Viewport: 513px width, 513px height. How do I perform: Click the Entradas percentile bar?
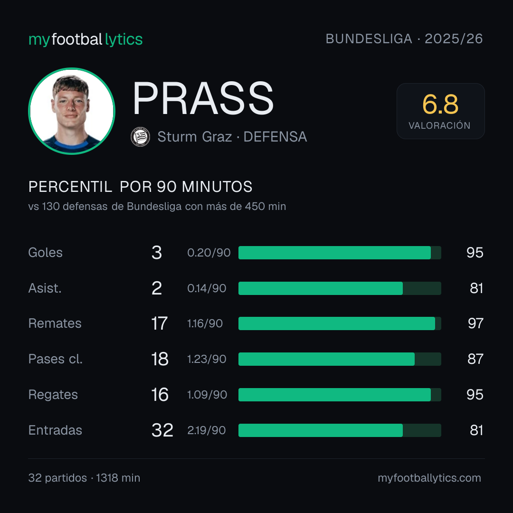[x=340, y=430]
